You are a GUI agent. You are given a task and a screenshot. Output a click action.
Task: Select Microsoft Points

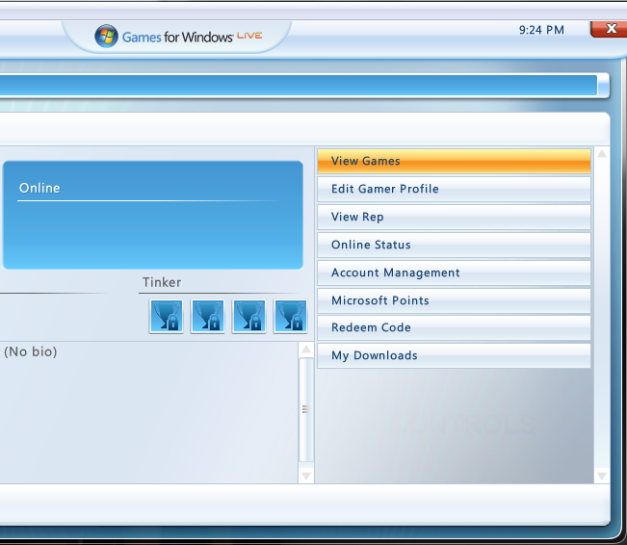click(x=454, y=300)
